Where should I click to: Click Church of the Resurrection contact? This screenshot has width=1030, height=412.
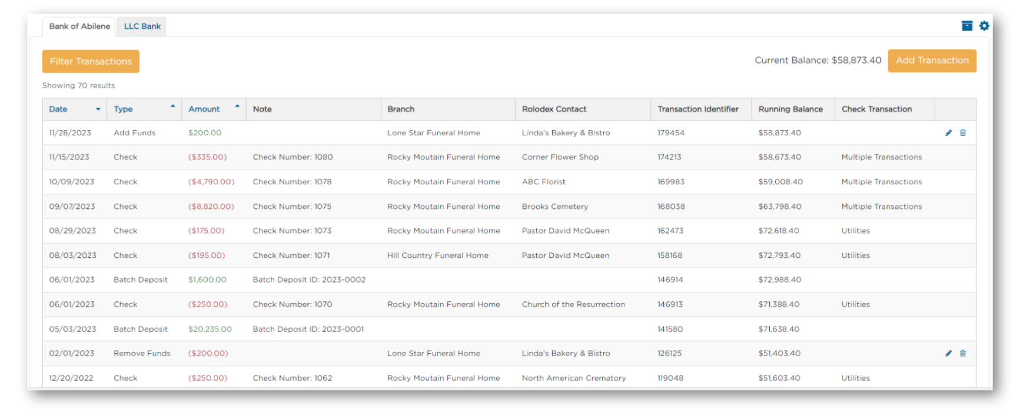(573, 304)
